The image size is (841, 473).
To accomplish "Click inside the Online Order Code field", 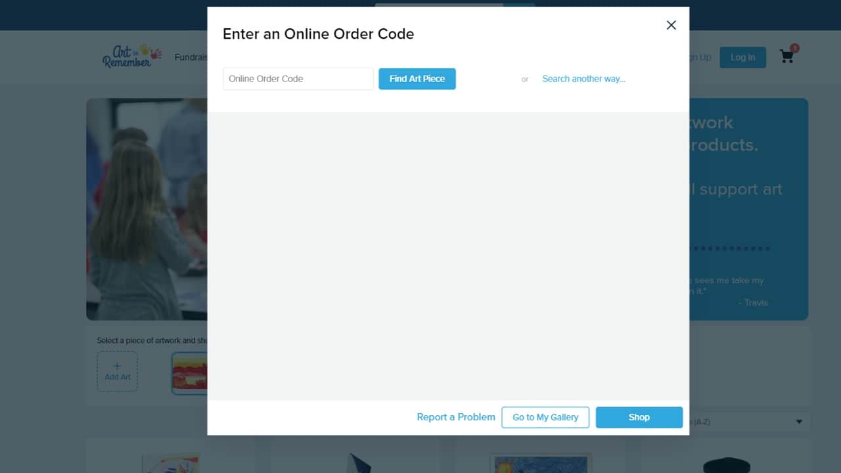I will pyautogui.click(x=298, y=79).
